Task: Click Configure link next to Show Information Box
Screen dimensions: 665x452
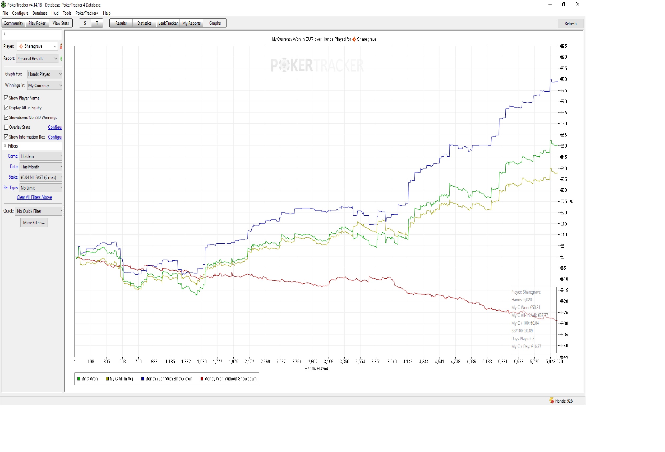Action: pyautogui.click(x=55, y=137)
